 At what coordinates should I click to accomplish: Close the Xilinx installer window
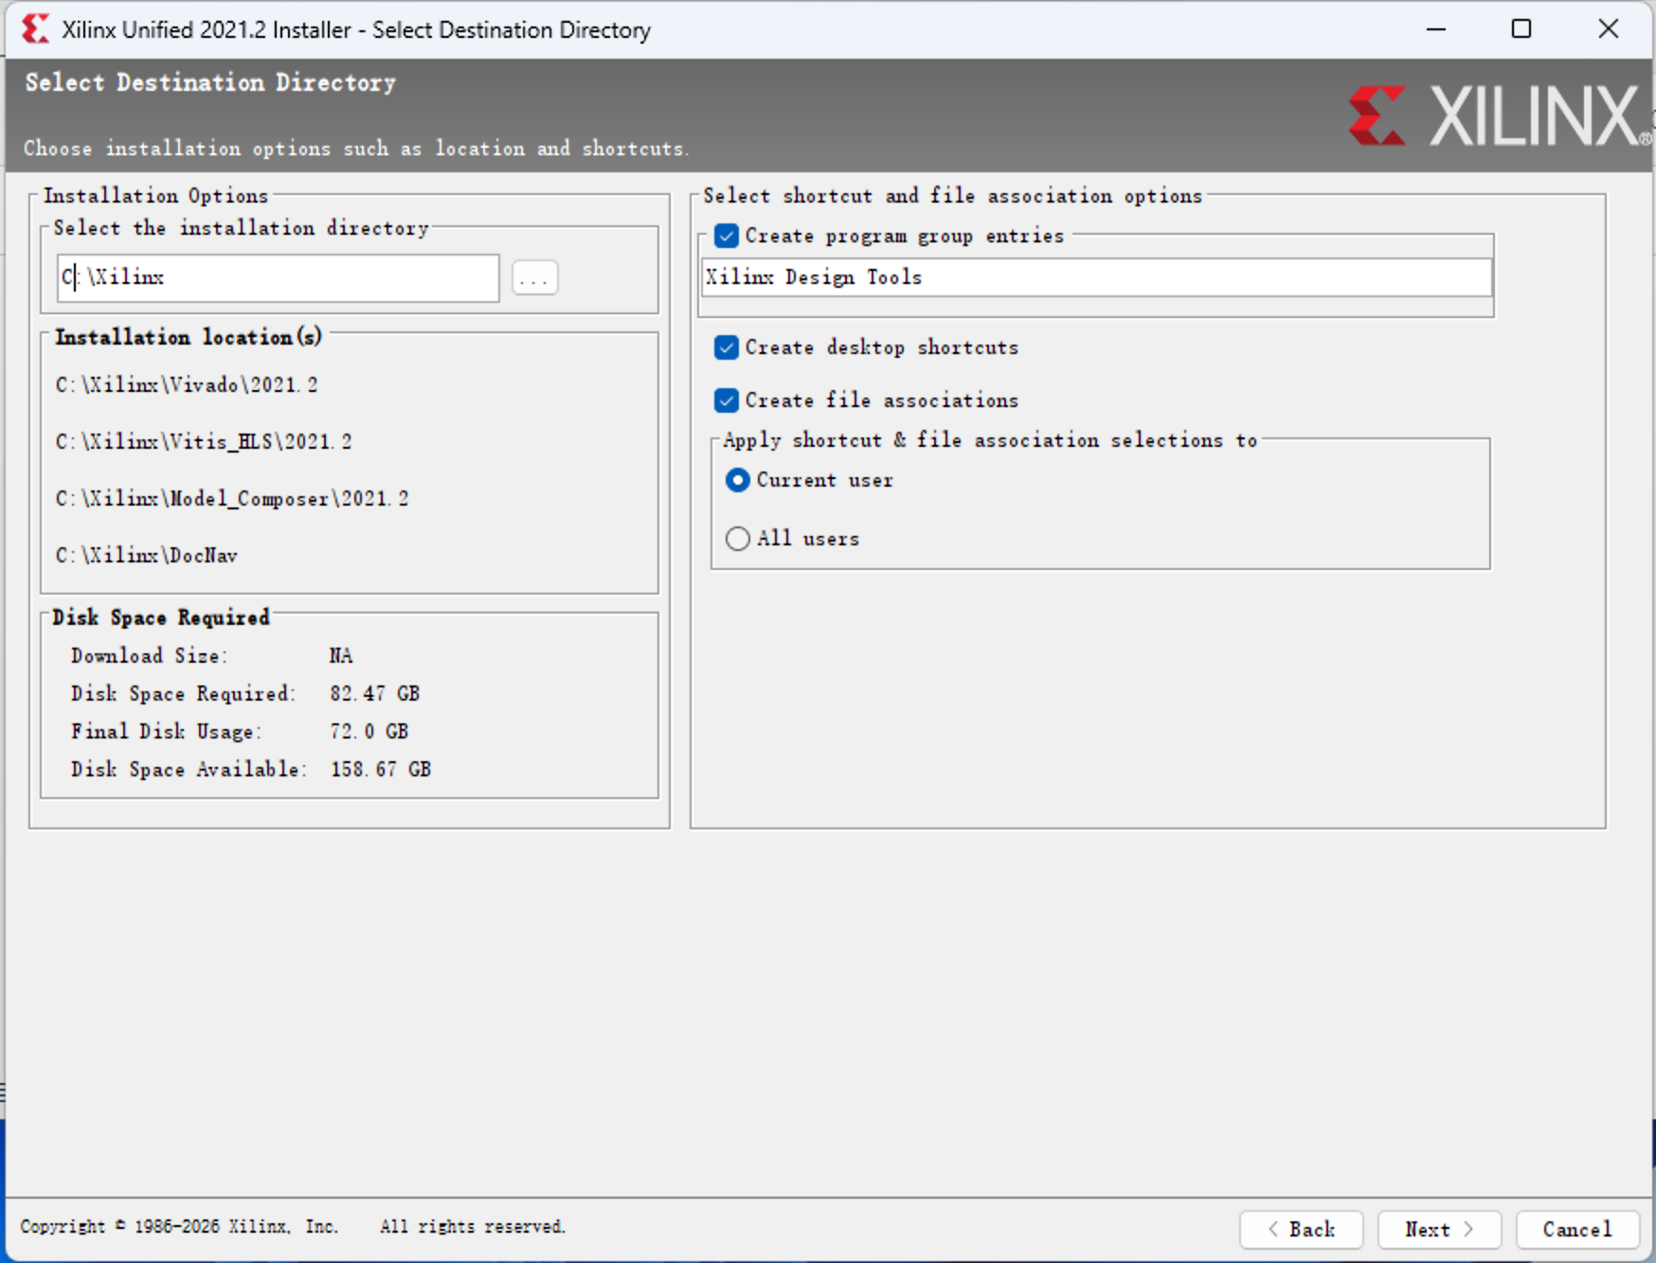pos(1608,29)
